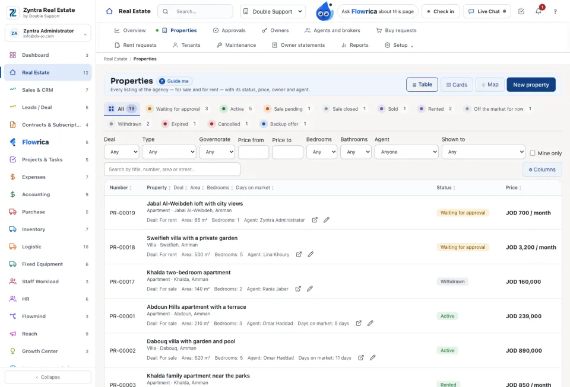
Task: Click the property search by title field
Action: click(172, 169)
